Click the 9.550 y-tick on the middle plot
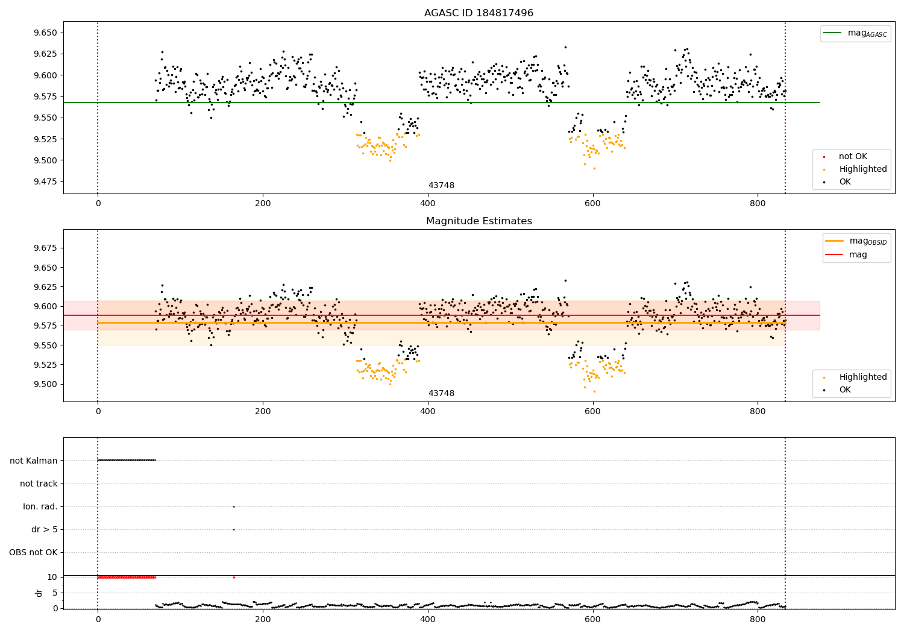 [46, 345]
